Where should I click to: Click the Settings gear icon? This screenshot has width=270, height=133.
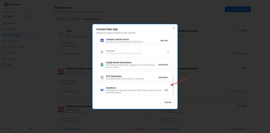click(x=4, y=59)
